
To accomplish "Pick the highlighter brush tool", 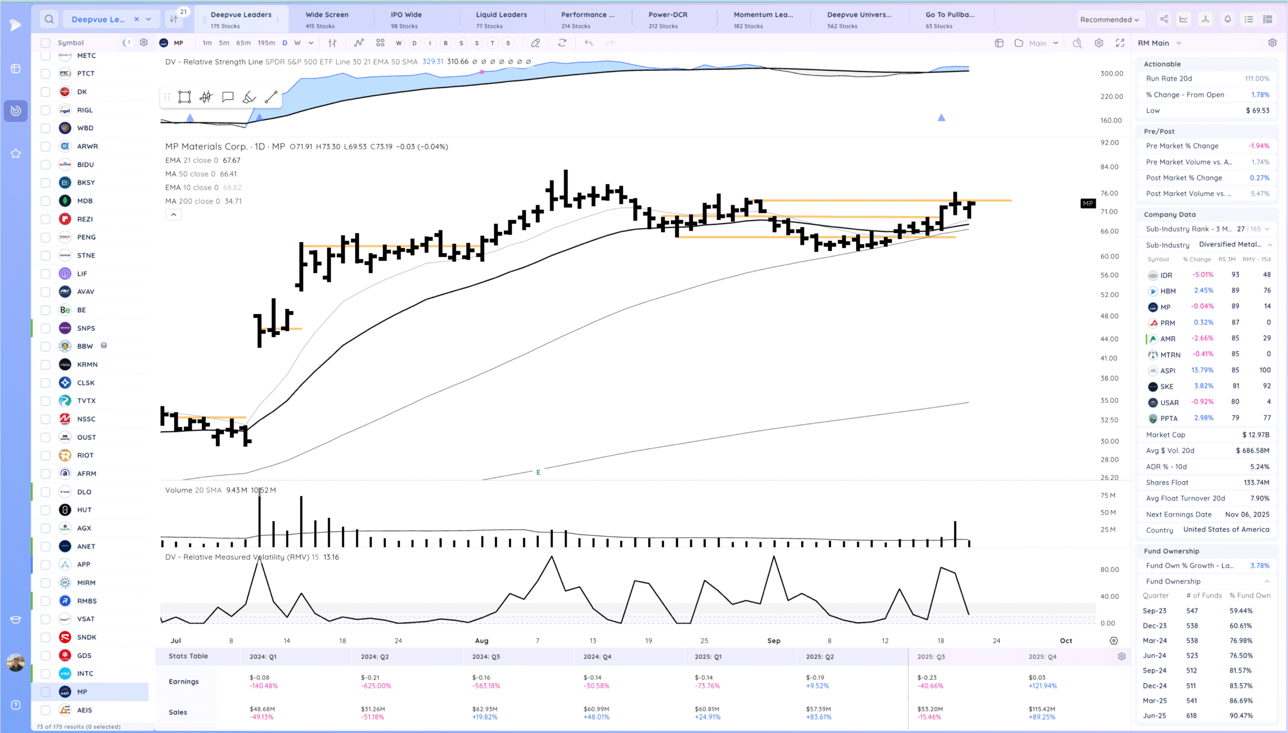I will pyautogui.click(x=249, y=97).
